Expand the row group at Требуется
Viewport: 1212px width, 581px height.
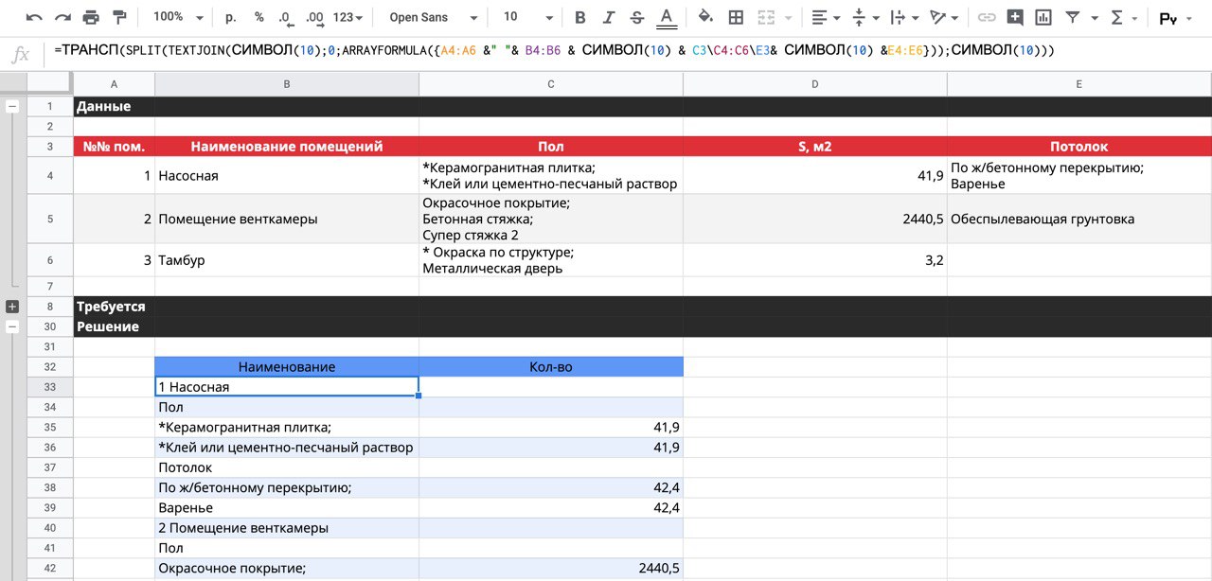pyautogui.click(x=12, y=307)
